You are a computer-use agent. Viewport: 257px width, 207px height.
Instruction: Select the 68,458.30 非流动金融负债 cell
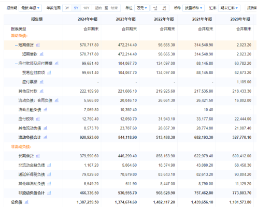click(x=243, y=165)
